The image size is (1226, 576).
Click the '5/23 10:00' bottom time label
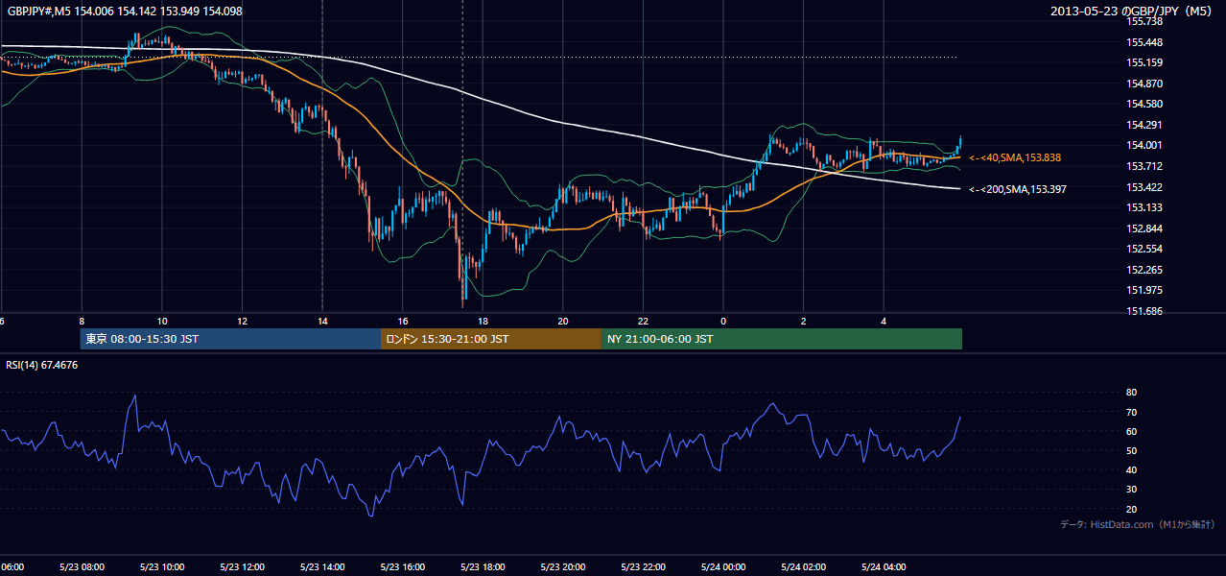162,566
